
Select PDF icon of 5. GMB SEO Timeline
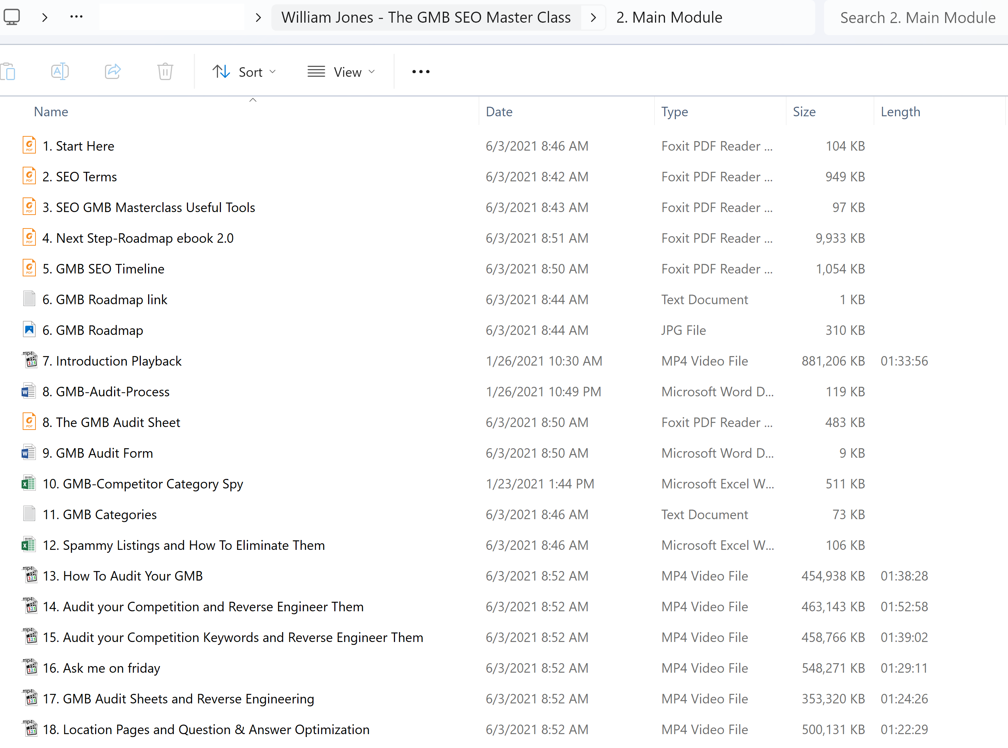pyautogui.click(x=29, y=268)
